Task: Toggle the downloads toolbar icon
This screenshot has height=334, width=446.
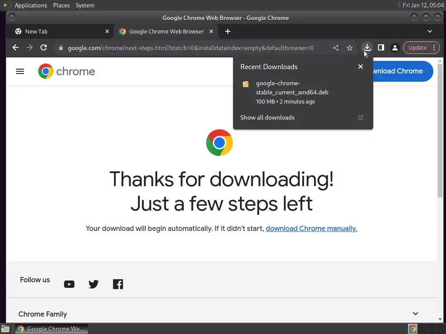Action: point(367,48)
